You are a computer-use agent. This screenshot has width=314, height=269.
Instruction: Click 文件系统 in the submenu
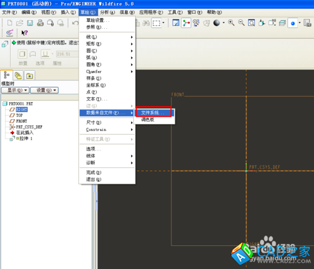tap(154, 113)
